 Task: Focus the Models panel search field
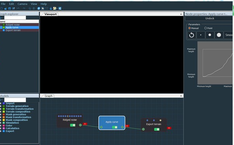(x=15, y=100)
